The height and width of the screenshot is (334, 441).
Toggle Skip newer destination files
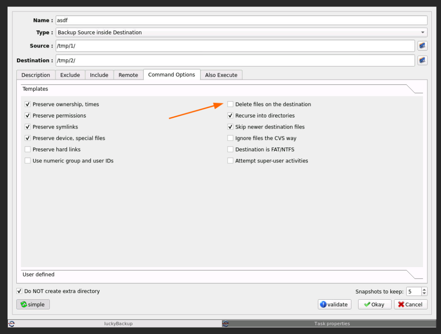click(x=230, y=127)
